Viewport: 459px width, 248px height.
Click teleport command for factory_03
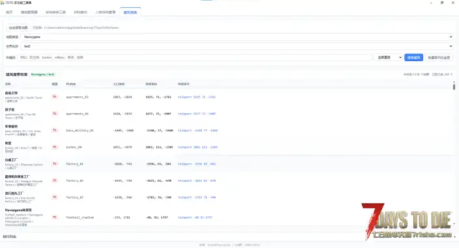coord(197,197)
